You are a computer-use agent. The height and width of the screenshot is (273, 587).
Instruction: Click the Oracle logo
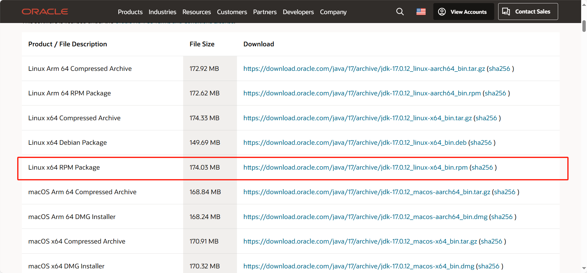(45, 12)
